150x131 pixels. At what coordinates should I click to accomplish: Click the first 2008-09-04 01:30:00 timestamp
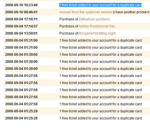pos(21,55)
